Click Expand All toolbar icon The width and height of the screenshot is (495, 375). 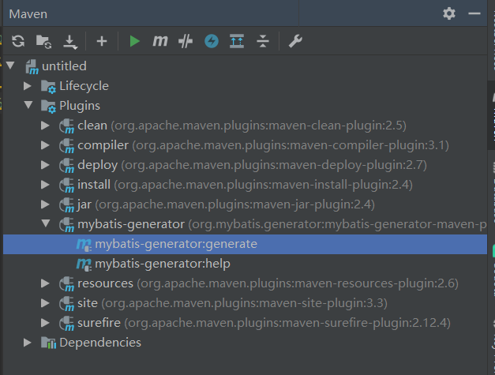click(x=237, y=41)
